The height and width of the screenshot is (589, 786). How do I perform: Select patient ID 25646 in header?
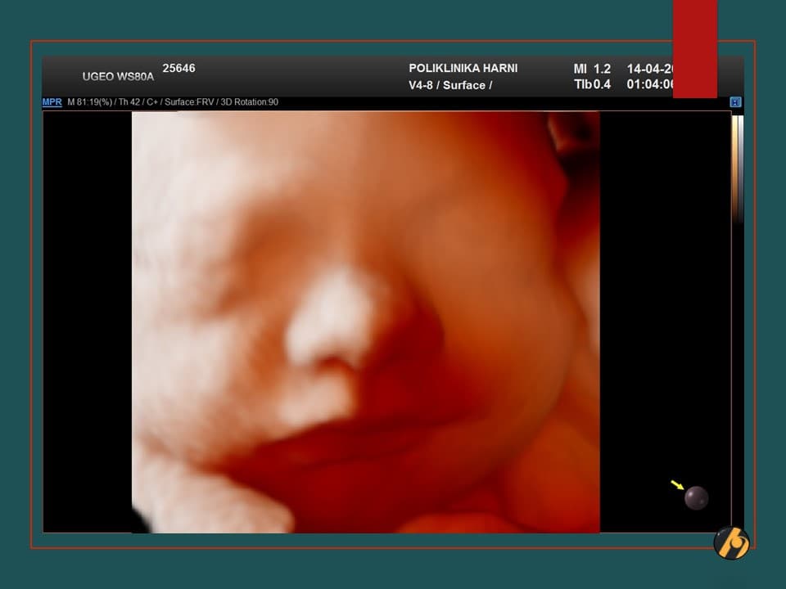click(178, 68)
